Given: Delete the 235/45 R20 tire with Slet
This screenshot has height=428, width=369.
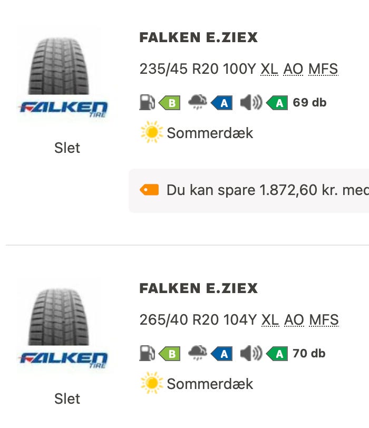Looking at the screenshot, I should [x=67, y=148].
